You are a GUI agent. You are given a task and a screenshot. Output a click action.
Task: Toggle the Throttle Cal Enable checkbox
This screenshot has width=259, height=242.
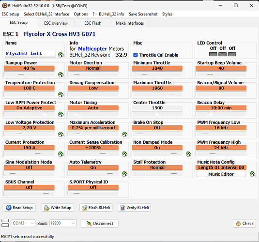click(x=136, y=55)
